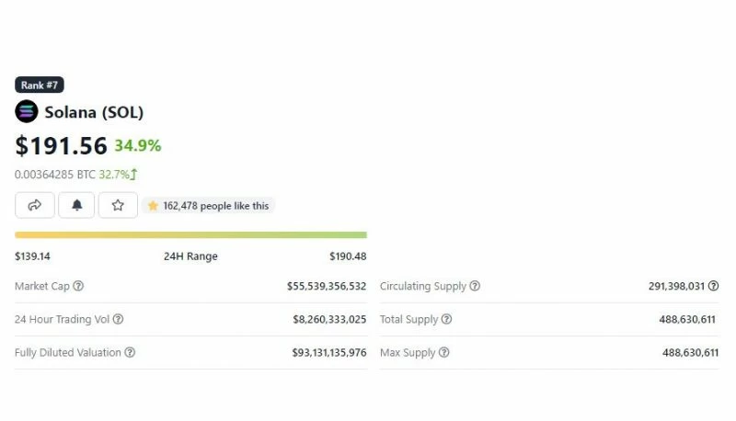The image size is (736, 421).
Task: Click trading volume value $8,260,333,025
Action: (x=329, y=319)
